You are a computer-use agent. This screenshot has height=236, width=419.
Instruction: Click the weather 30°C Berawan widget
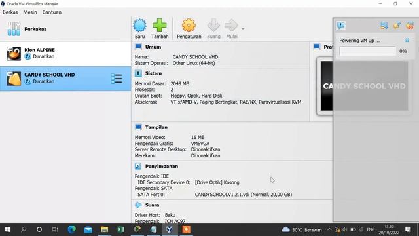[302, 229]
